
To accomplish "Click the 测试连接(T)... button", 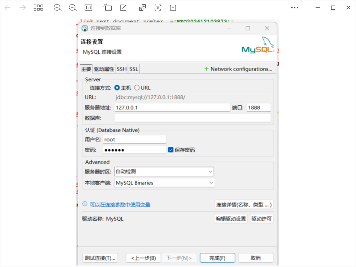I will point(100,258).
